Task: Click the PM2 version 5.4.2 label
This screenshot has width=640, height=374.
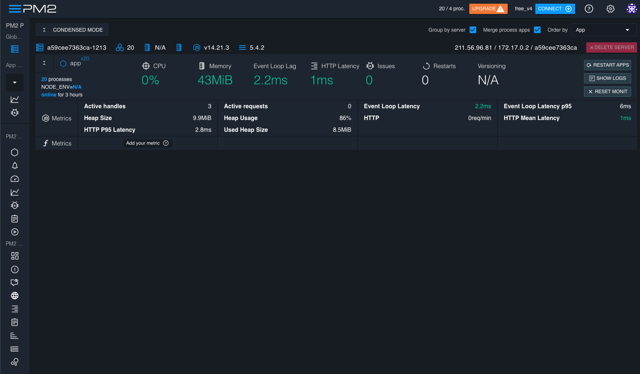Action: (x=257, y=47)
